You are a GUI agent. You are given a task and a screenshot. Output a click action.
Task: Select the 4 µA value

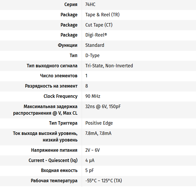pos(90,160)
